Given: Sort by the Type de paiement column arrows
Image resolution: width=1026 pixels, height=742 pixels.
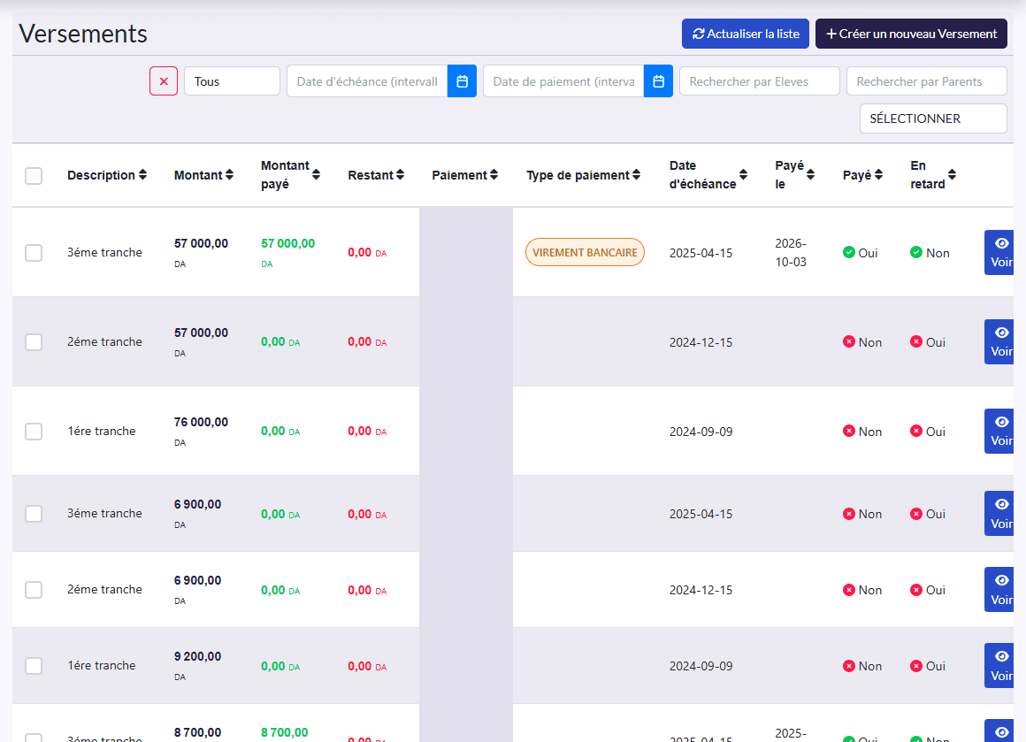Looking at the screenshot, I should pyautogui.click(x=636, y=175).
